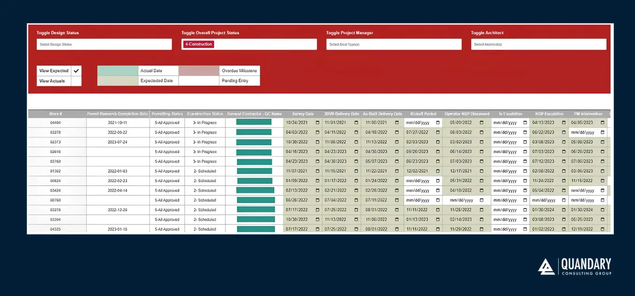Select store number 04325 cell
635x296 pixels.
pyautogui.click(x=57, y=229)
